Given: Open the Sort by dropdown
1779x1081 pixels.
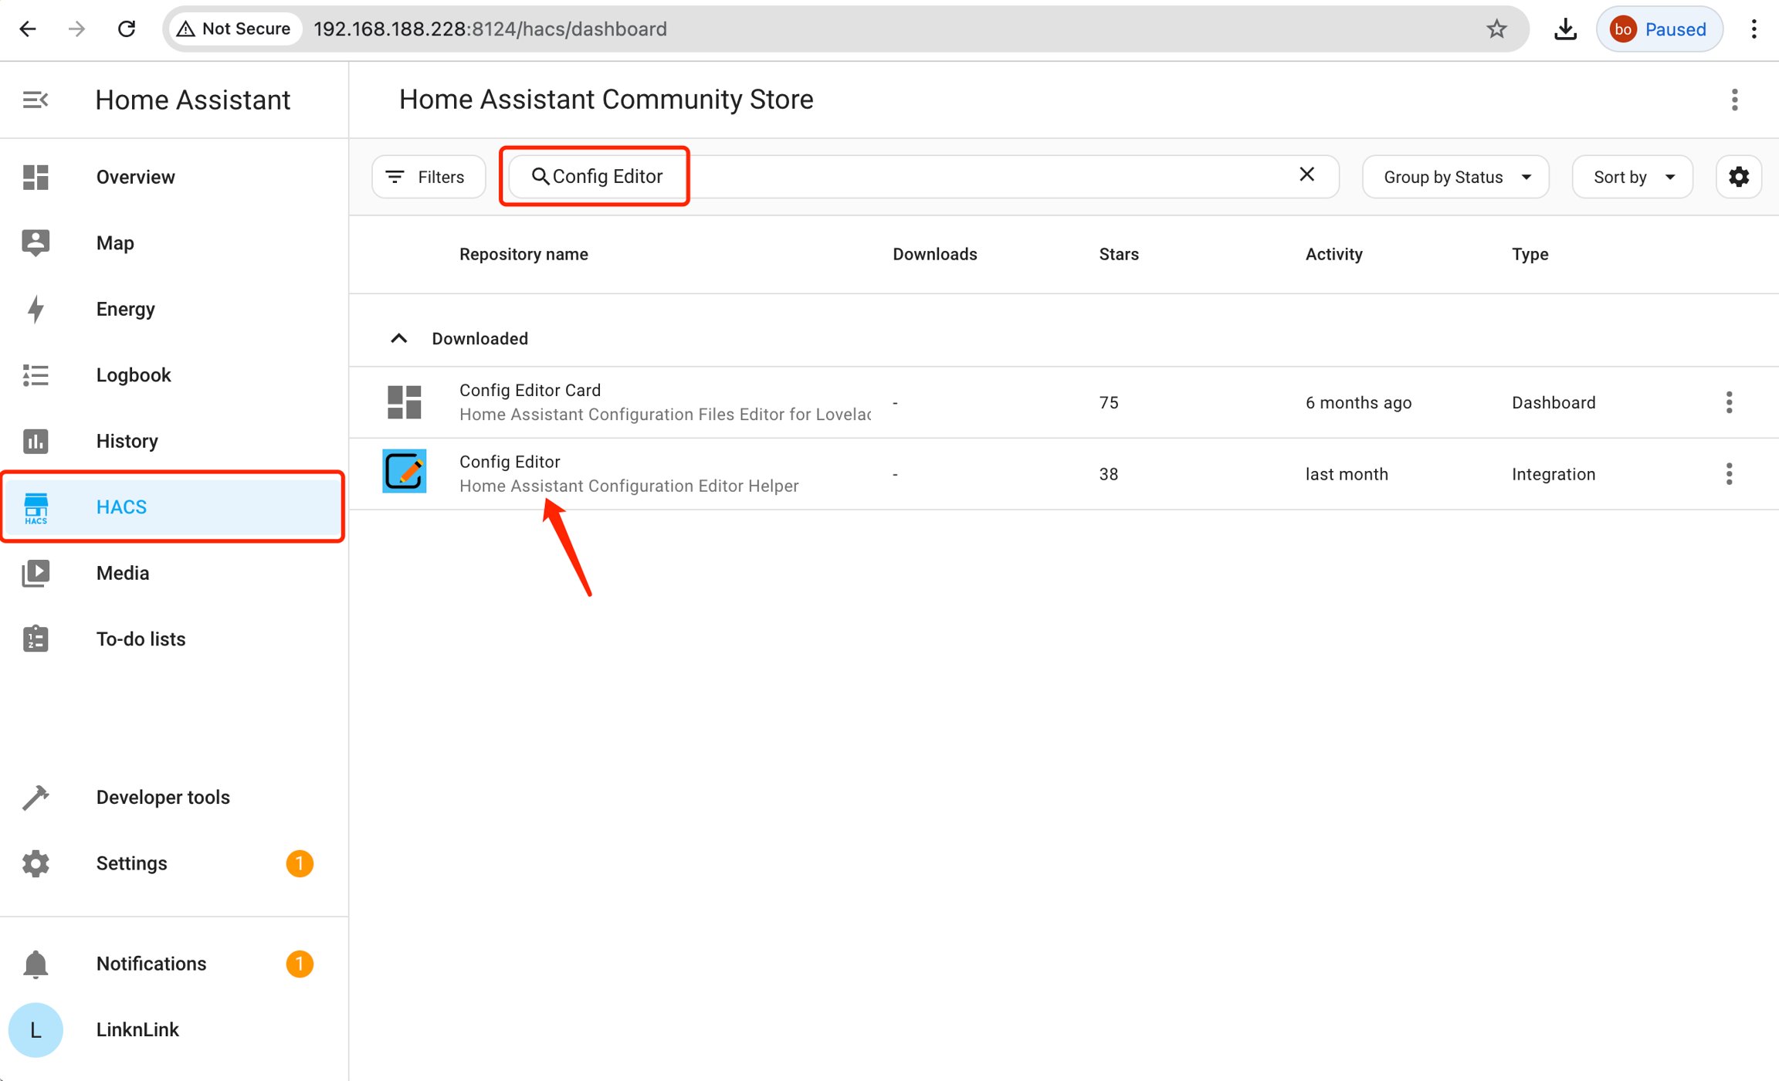Looking at the screenshot, I should [1632, 177].
